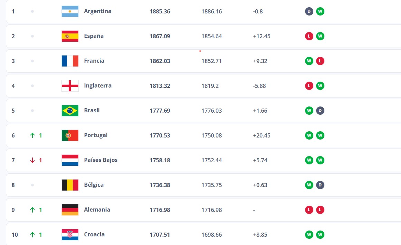Click Portugal's +20.45 points change
This screenshot has width=401, height=245.
point(262,135)
